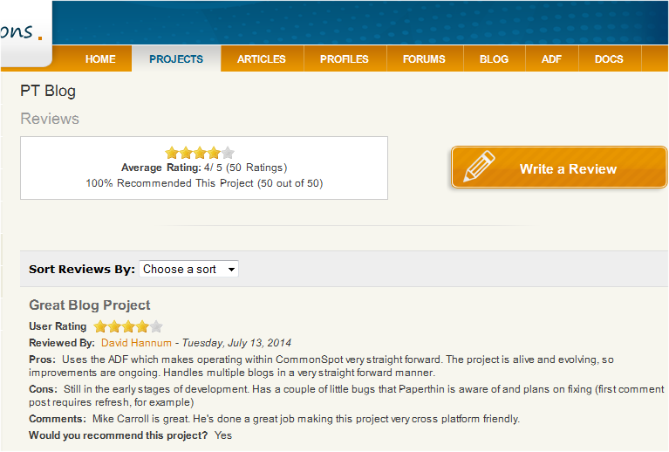This screenshot has width=669, height=452.
Task: Click the 'Cons:' label in the review
Action: (x=43, y=389)
